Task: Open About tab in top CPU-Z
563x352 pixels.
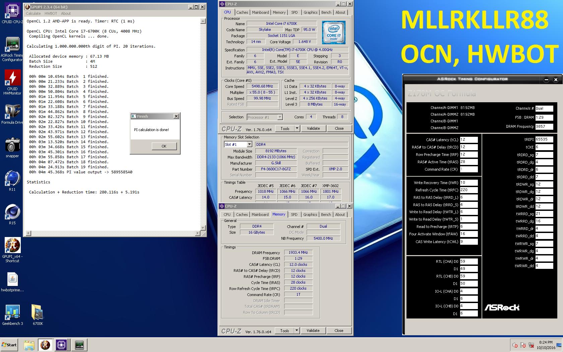Action: tap(340, 12)
